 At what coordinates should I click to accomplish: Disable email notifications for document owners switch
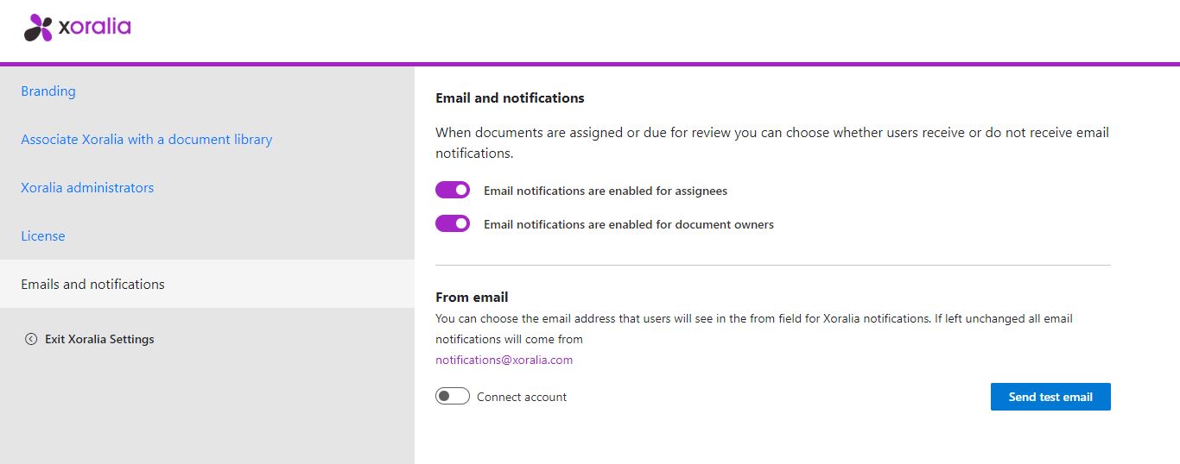tap(453, 223)
